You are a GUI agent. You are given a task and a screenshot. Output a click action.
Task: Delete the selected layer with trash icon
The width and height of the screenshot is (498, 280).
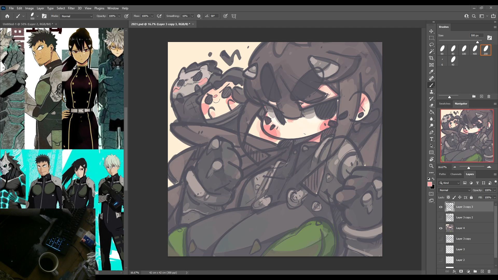(489, 271)
